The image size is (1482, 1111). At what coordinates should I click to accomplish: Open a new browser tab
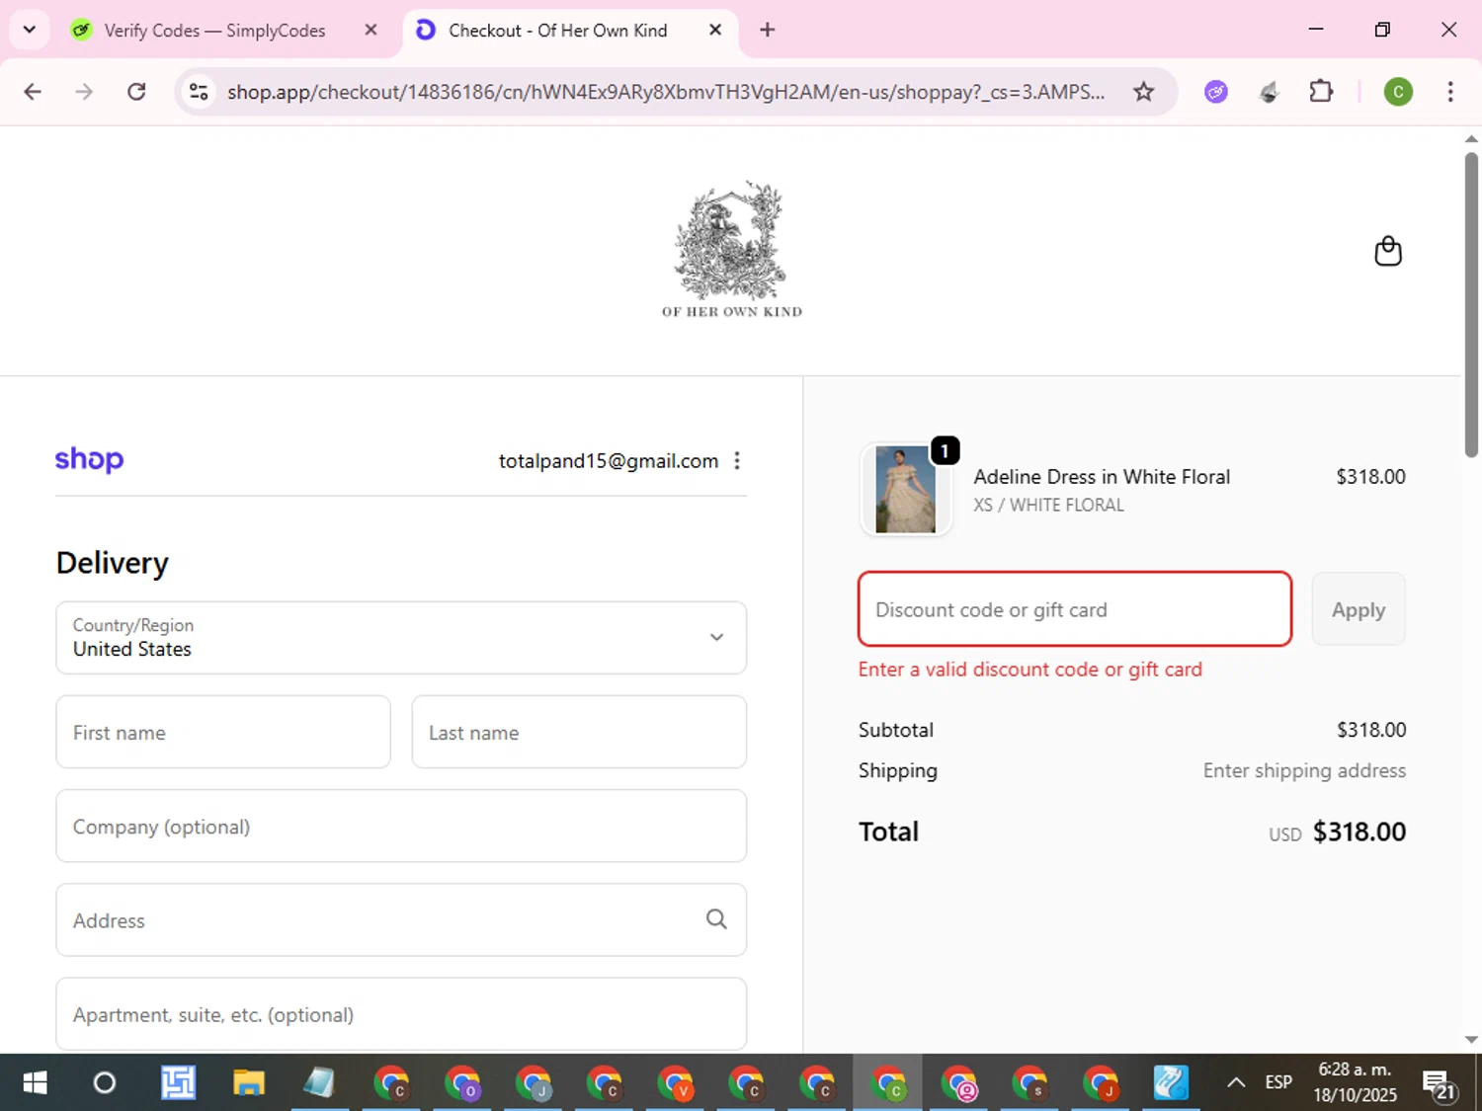tap(767, 30)
